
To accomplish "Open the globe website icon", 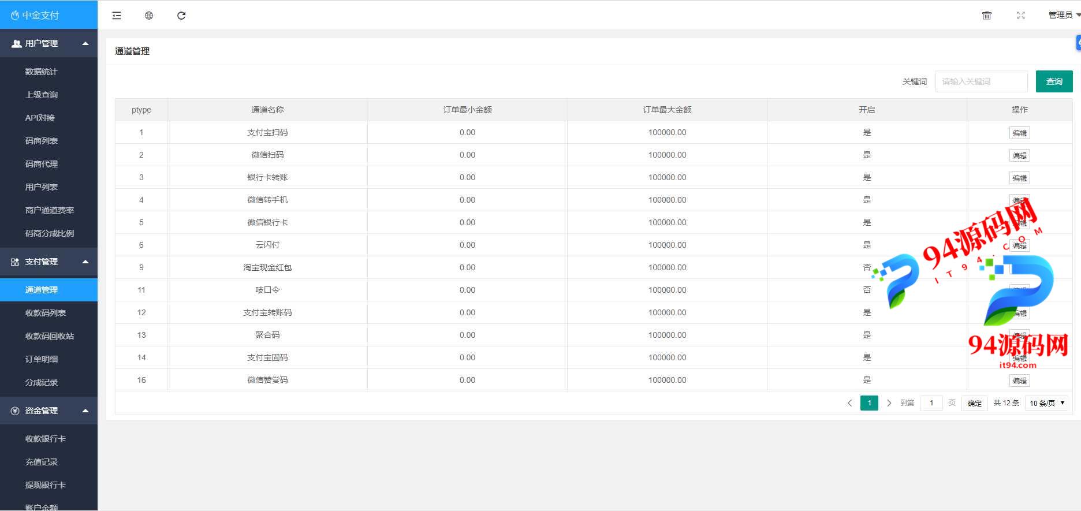I will click(149, 16).
